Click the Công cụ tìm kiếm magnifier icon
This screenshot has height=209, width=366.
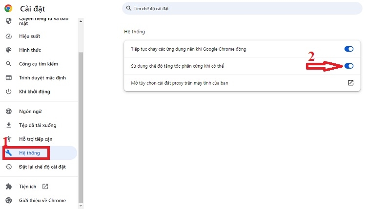8,64
